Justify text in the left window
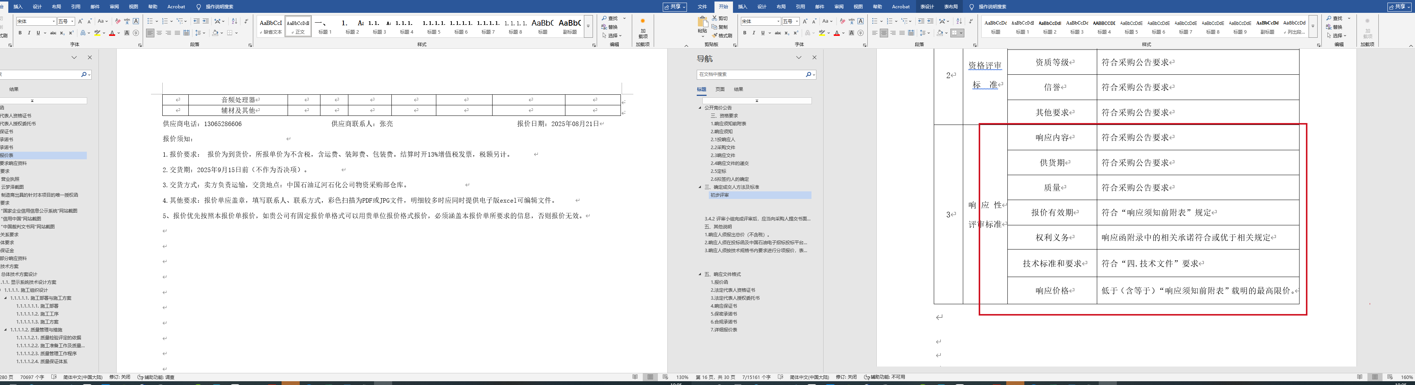The height and width of the screenshot is (385, 1415). [x=177, y=33]
